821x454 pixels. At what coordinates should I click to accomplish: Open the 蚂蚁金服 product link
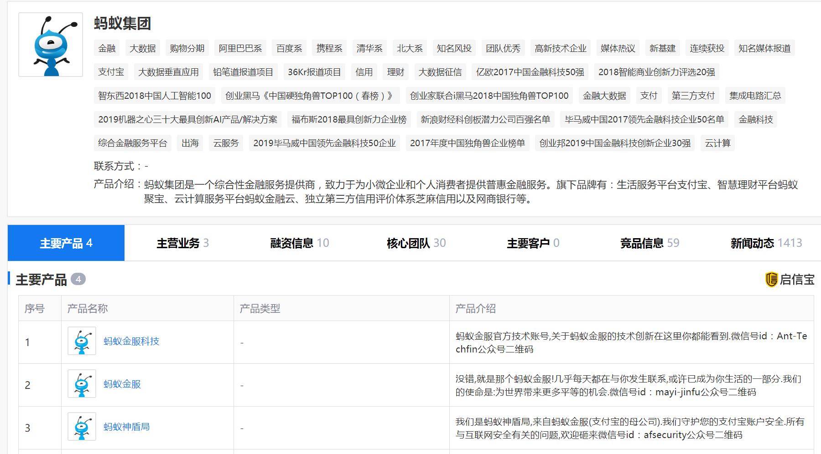point(123,384)
